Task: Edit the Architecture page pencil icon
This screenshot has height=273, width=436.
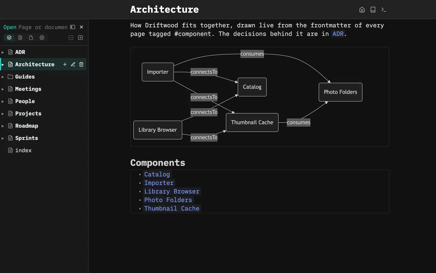Action: point(73,64)
